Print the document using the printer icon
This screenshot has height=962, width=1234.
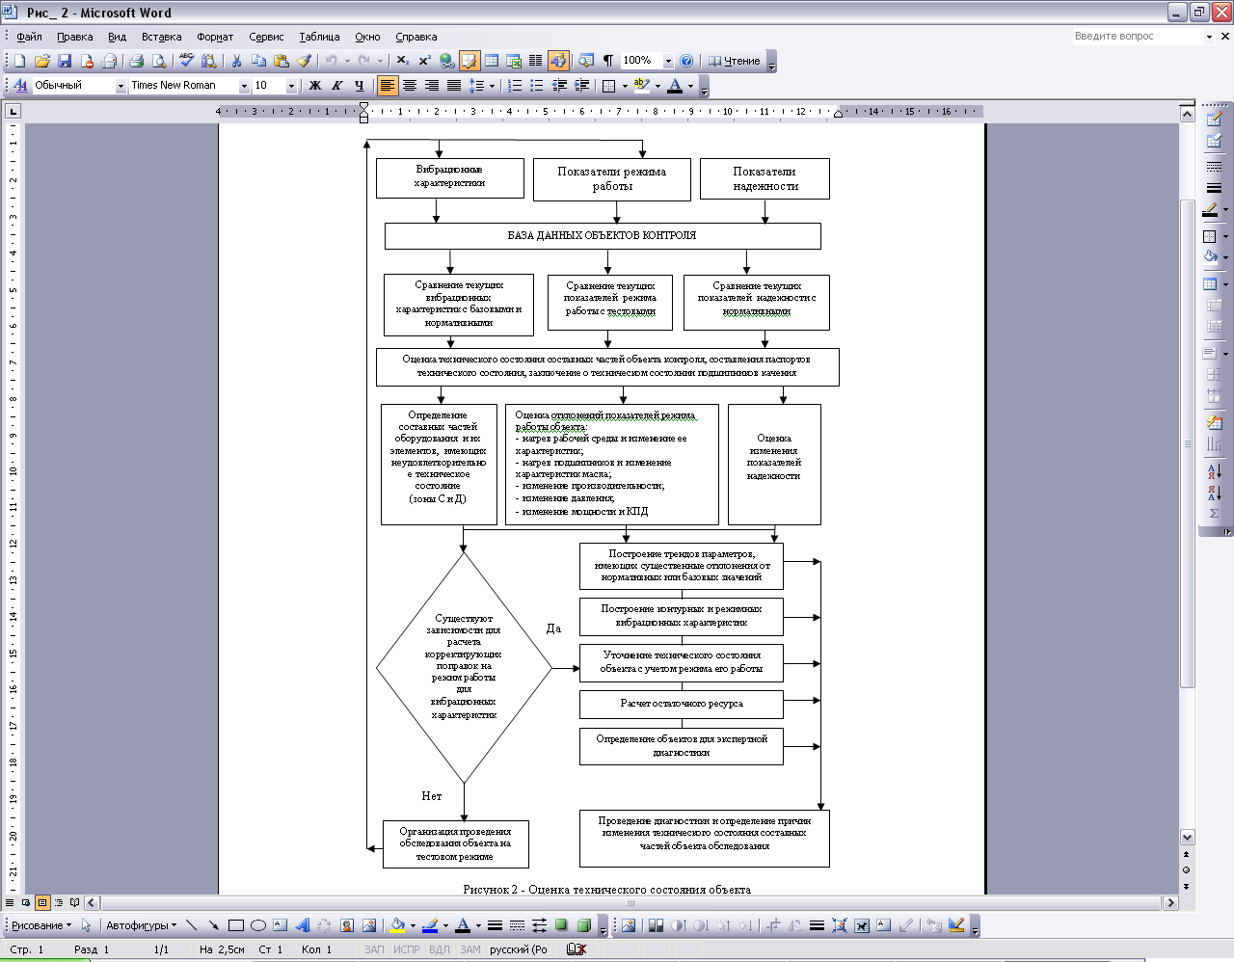pyautogui.click(x=136, y=61)
